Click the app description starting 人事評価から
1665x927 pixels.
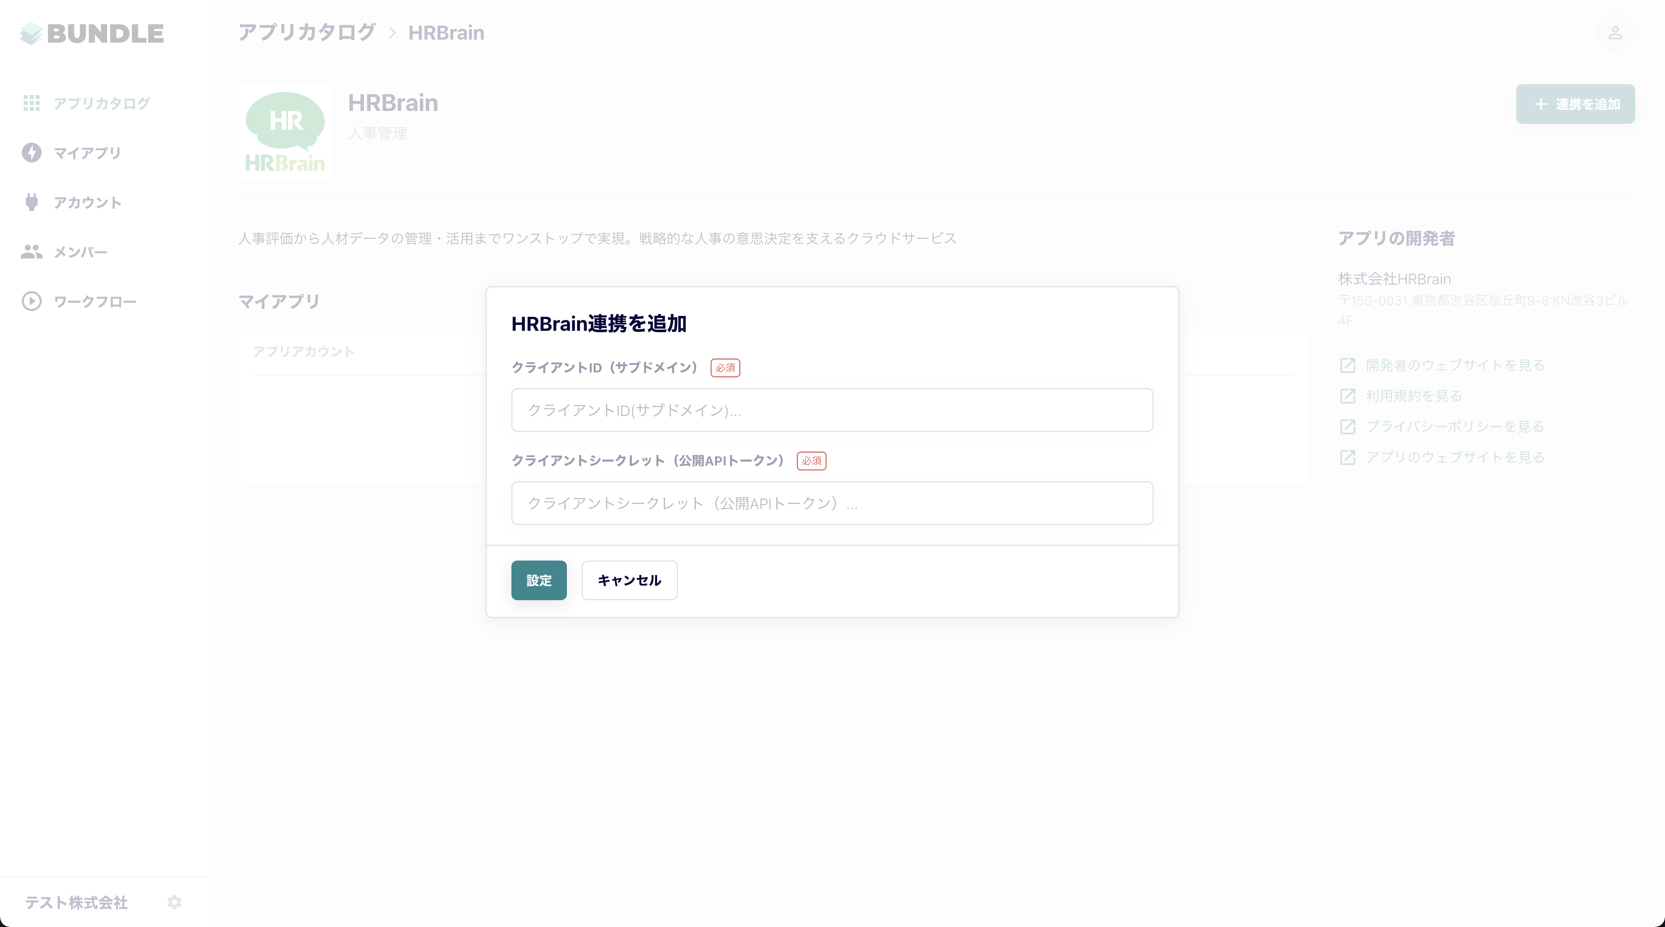tap(597, 238)
